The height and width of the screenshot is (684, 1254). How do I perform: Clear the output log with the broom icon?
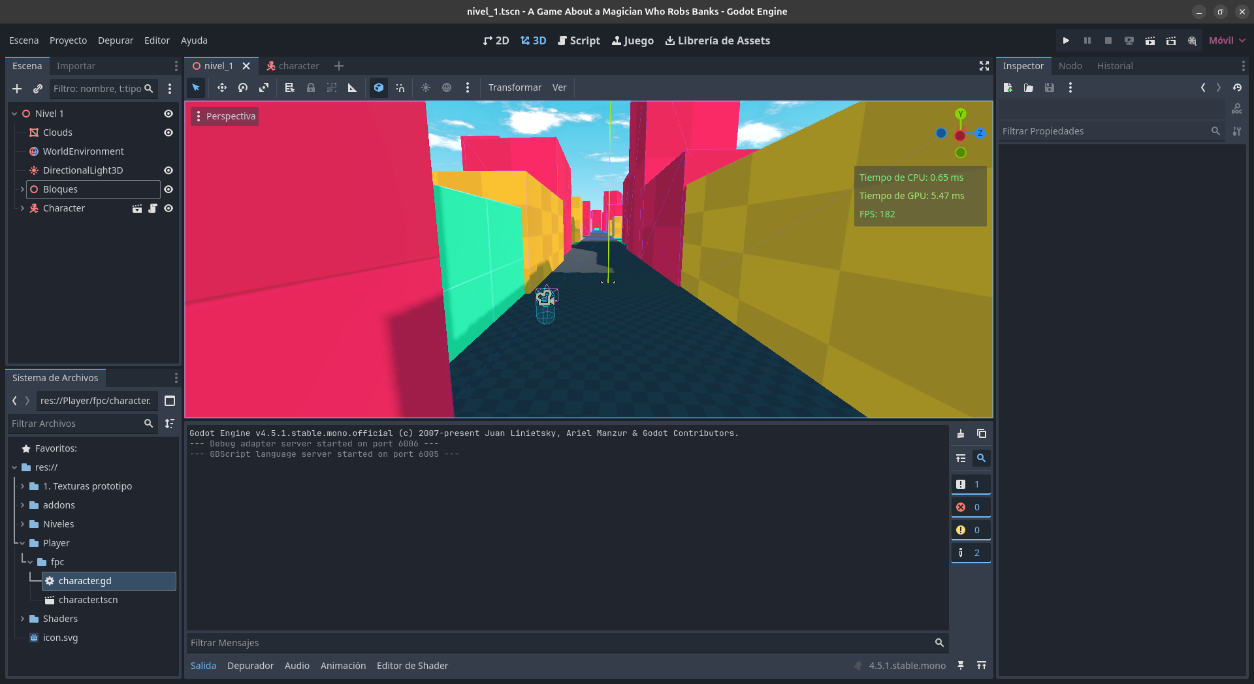click(961, 433)
